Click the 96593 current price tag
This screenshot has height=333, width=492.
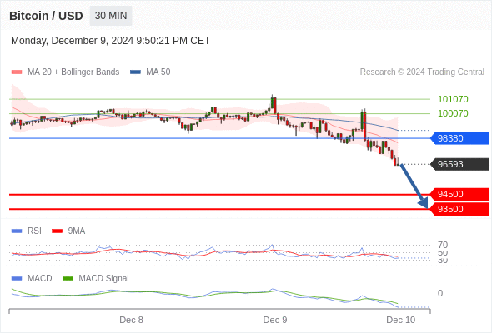click(x=459, y=164)
